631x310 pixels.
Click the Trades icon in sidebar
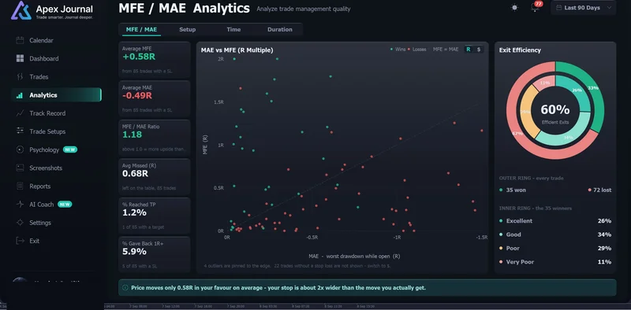coord(20,76)
